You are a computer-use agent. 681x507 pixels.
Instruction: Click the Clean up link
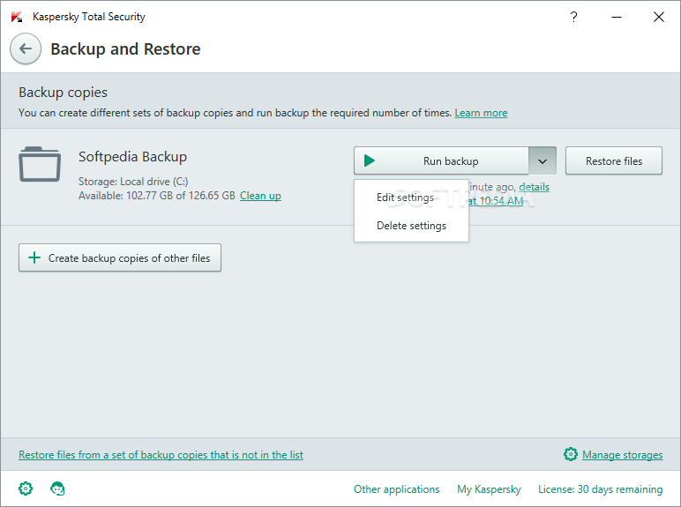pos(260,196)
